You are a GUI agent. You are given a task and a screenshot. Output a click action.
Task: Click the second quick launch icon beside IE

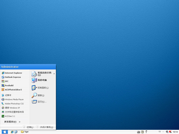tap(16, 132)
